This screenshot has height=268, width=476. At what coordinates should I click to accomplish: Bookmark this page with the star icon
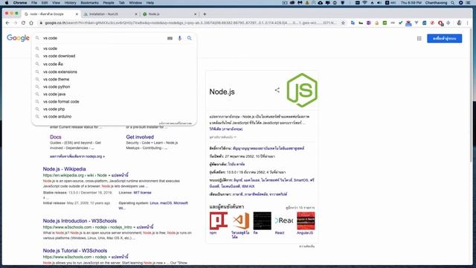click(x=343, y=23)
